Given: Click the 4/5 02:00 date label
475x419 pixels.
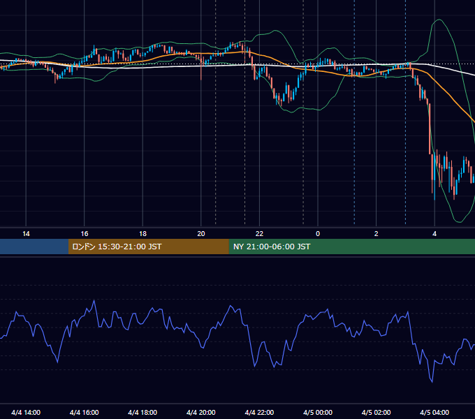Looking at the screenshot, I should [x=376, y=412].
